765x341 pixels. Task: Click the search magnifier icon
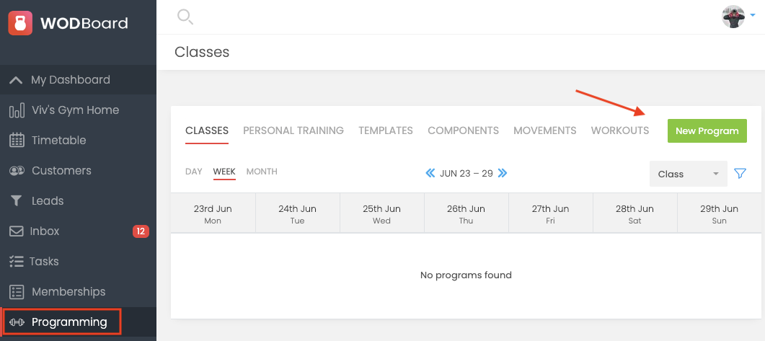coord(185,17)
